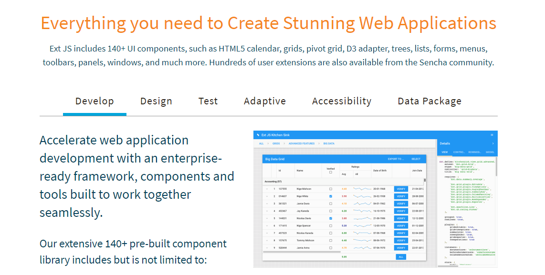Screen dimensions: 545x275
Task: Check the Verified box for Jamie Davis
Action: pyautogui.click(x=331, y=204)
